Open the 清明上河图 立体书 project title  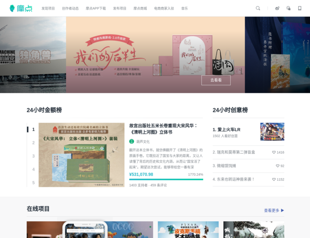click(x=163, y=129)
